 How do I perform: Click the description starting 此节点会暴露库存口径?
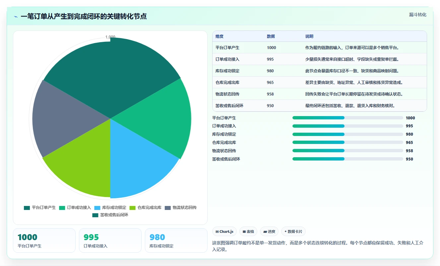click(x=352, y=71)
